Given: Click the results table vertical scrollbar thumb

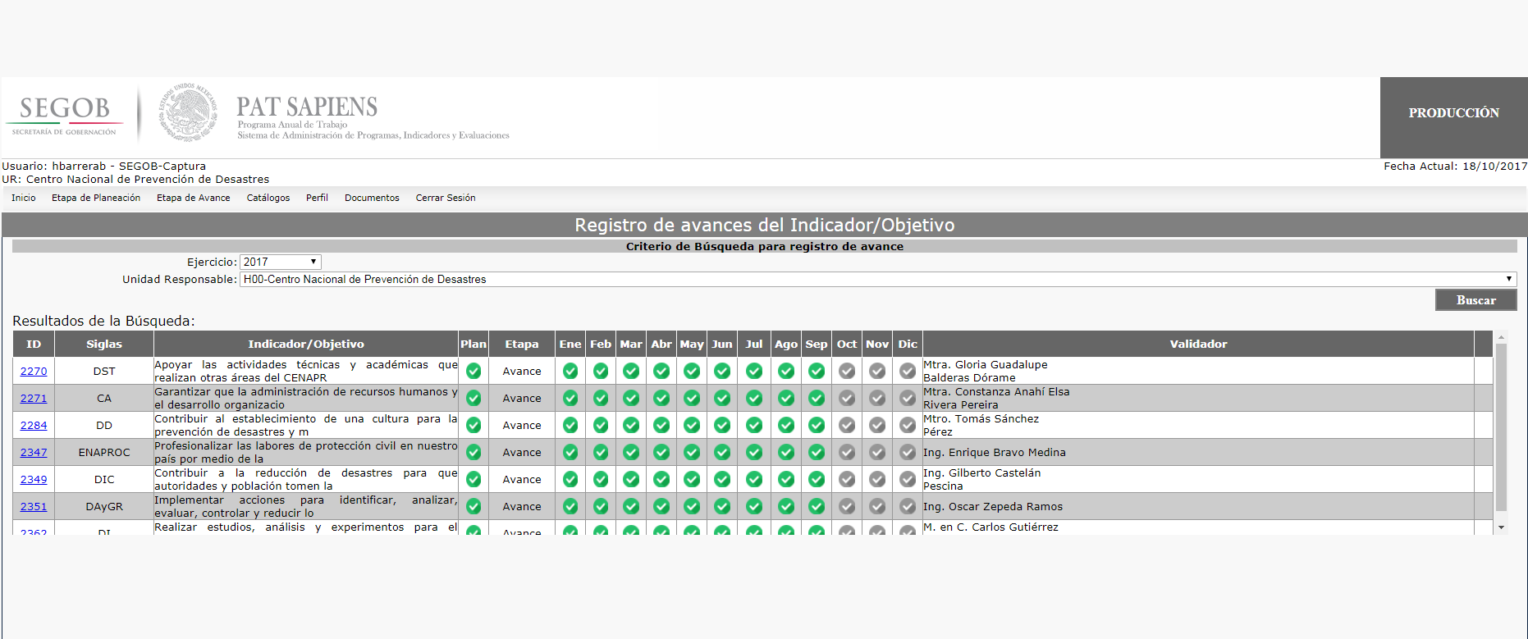Looking at the screenshot, I should pyautogui.click(x=1501, y=427).
